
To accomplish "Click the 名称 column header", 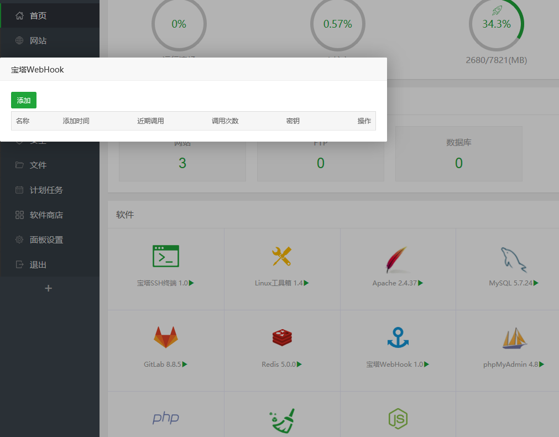I will point(23,121).
